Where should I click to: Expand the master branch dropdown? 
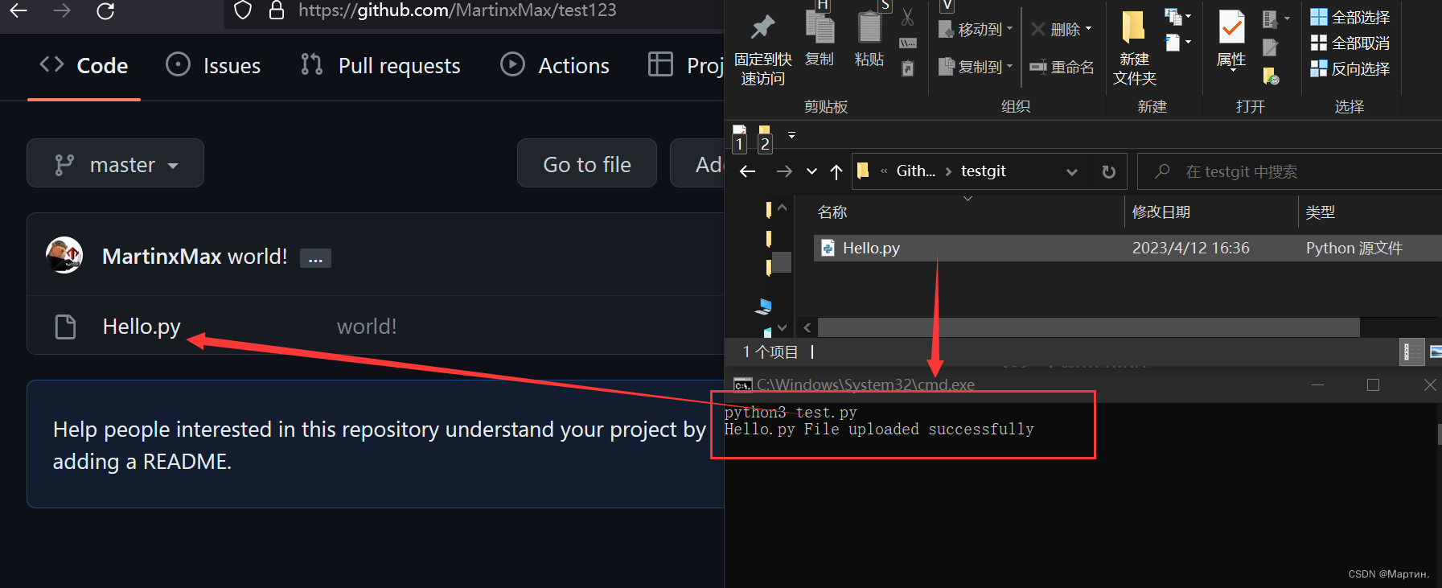coord(115,163)
